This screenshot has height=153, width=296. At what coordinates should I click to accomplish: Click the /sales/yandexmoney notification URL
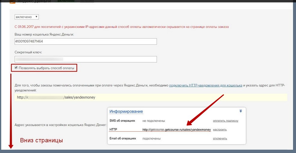click(56, 97)
